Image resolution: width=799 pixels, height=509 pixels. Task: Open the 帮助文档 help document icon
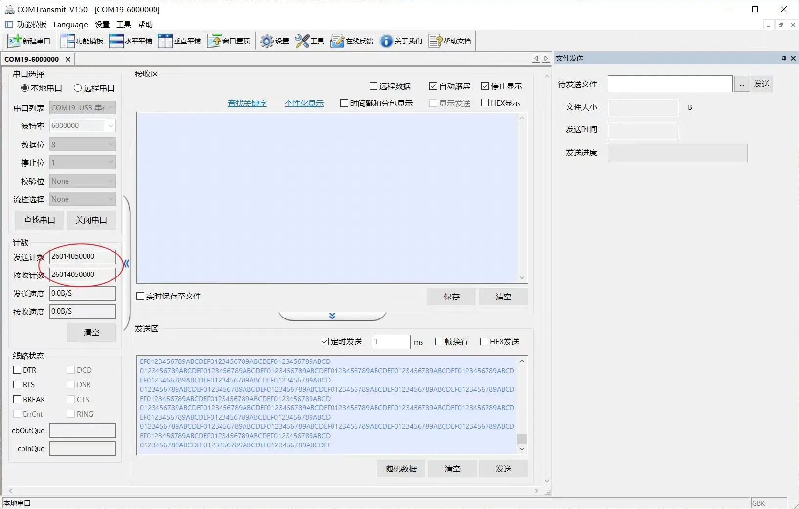coord(435,41)
